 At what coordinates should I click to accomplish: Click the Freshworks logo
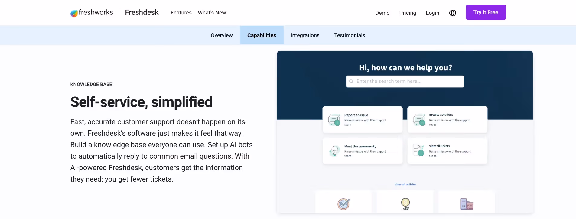tap(92, 13)
